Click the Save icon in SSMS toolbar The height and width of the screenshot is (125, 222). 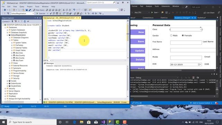pos(27,10)
